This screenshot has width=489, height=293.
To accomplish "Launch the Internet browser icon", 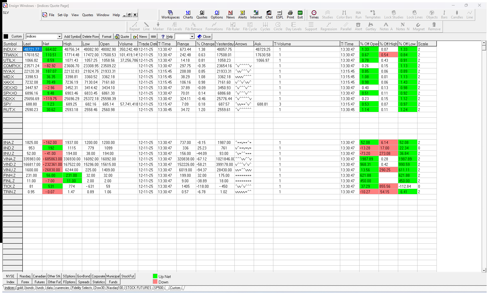I will click(256, 14).
